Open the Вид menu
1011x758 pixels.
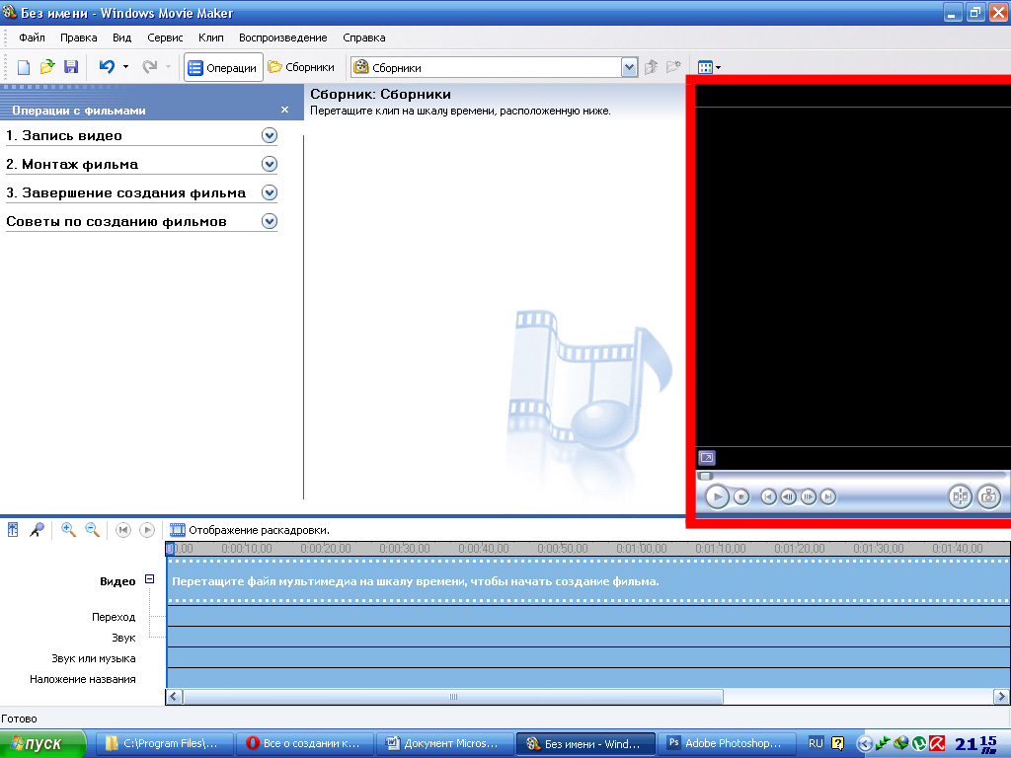pyautogui.click(x=121, y=38)
